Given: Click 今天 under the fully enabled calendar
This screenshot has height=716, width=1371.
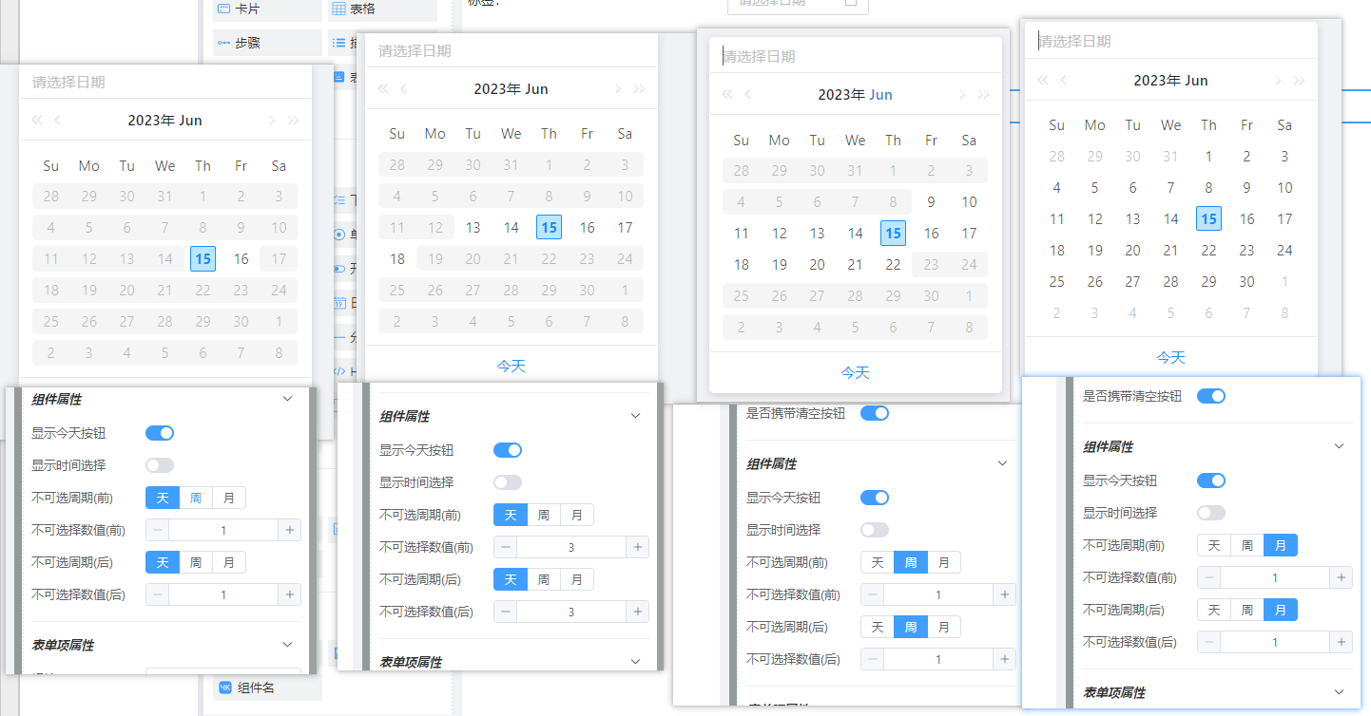Looking at the screenshot, I should click(x=1170, y=357).
